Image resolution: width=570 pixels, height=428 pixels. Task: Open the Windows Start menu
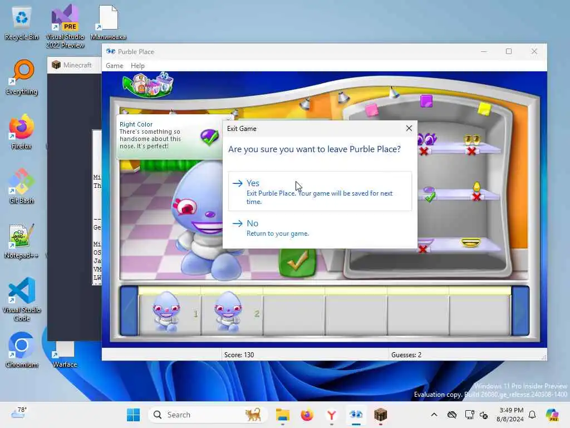pyautogui.click(x=133, y=415)
